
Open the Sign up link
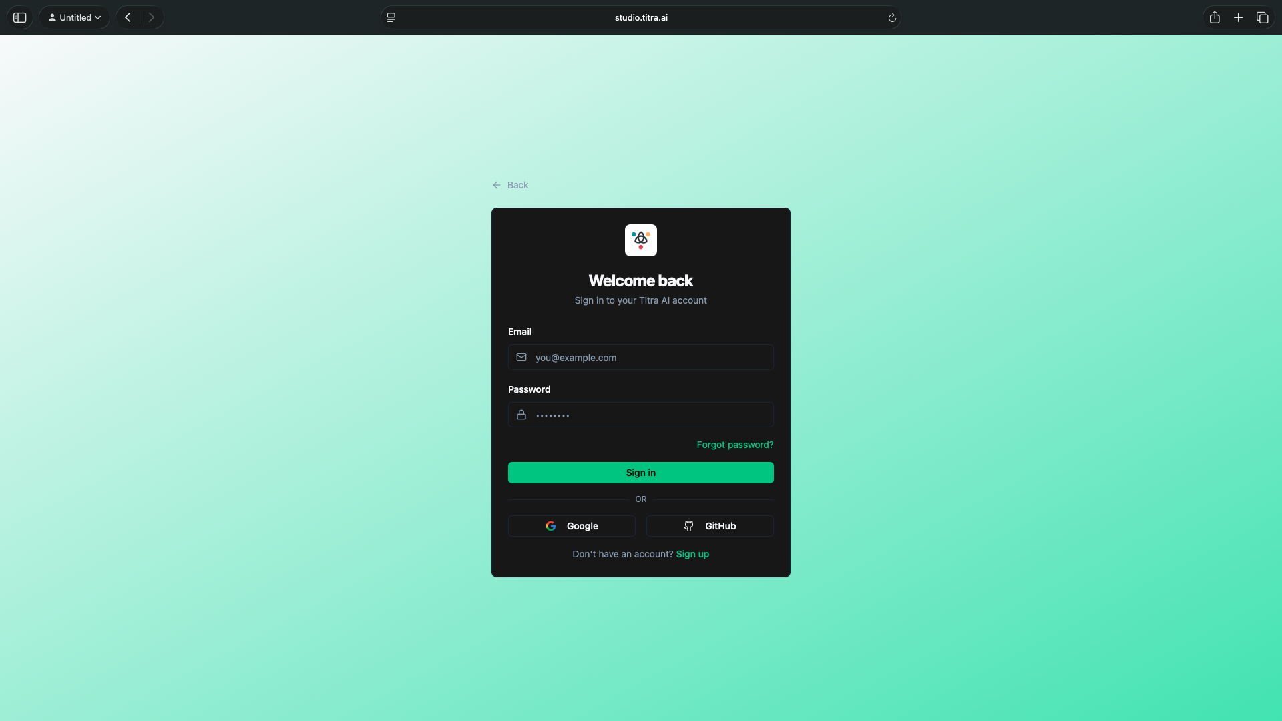point(692,554)
